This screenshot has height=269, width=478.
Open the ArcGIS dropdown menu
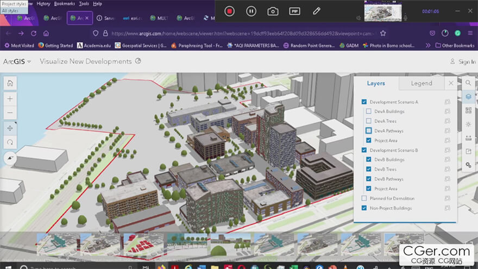pos(17,61)
